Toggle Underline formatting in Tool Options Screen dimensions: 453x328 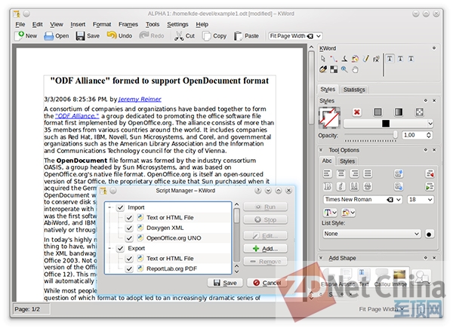pos(354,187)
